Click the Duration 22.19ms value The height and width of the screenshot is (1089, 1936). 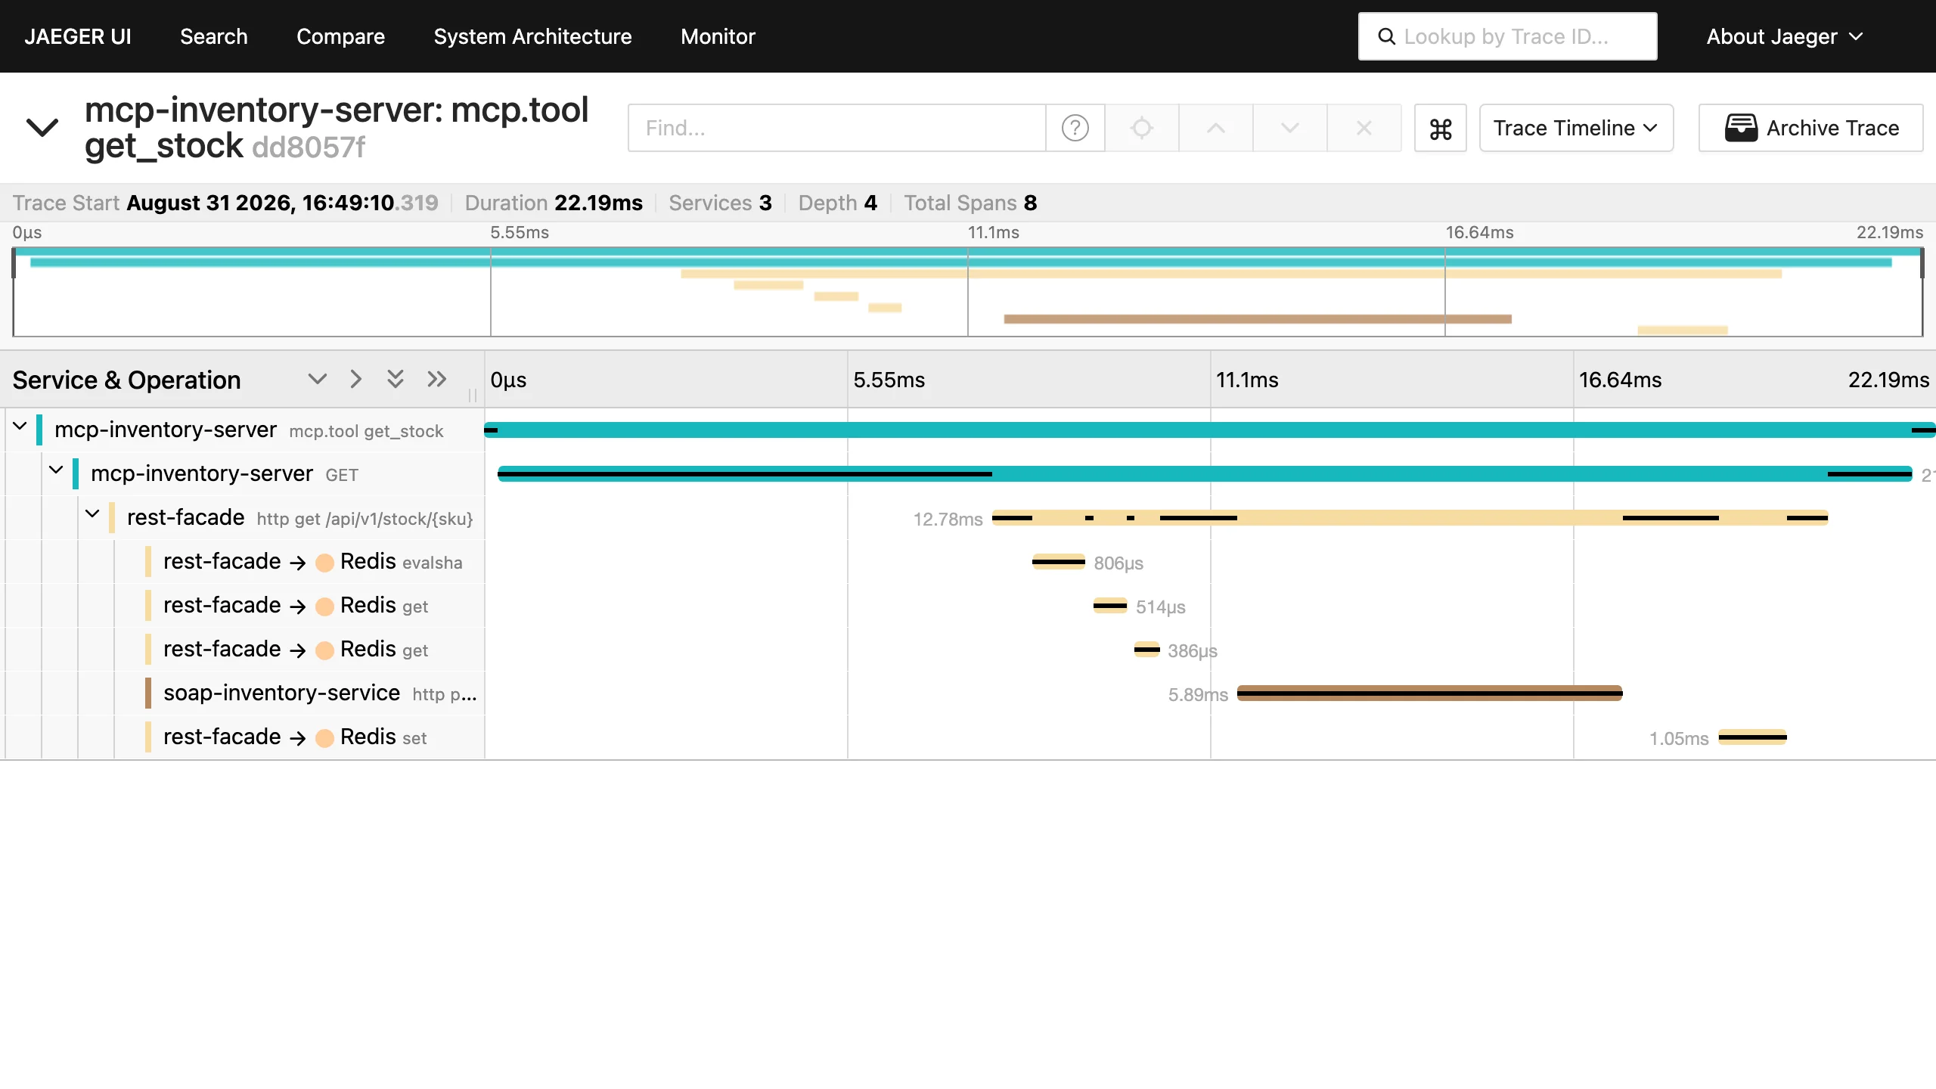point(598,203)
